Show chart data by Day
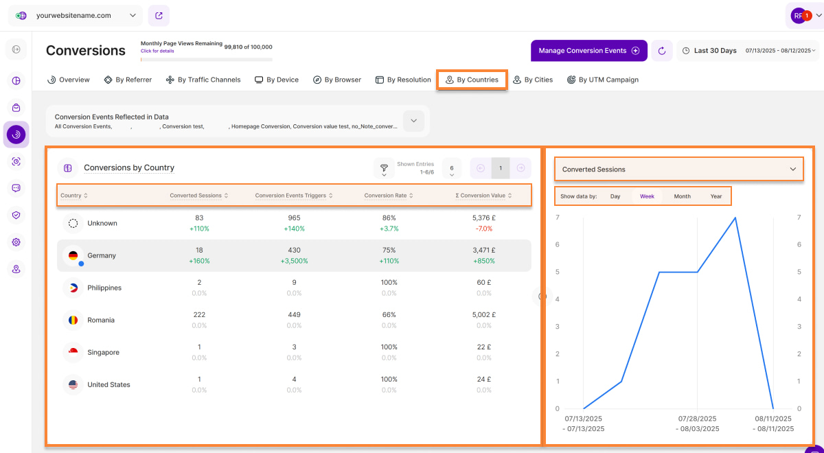 pos(615,196)
